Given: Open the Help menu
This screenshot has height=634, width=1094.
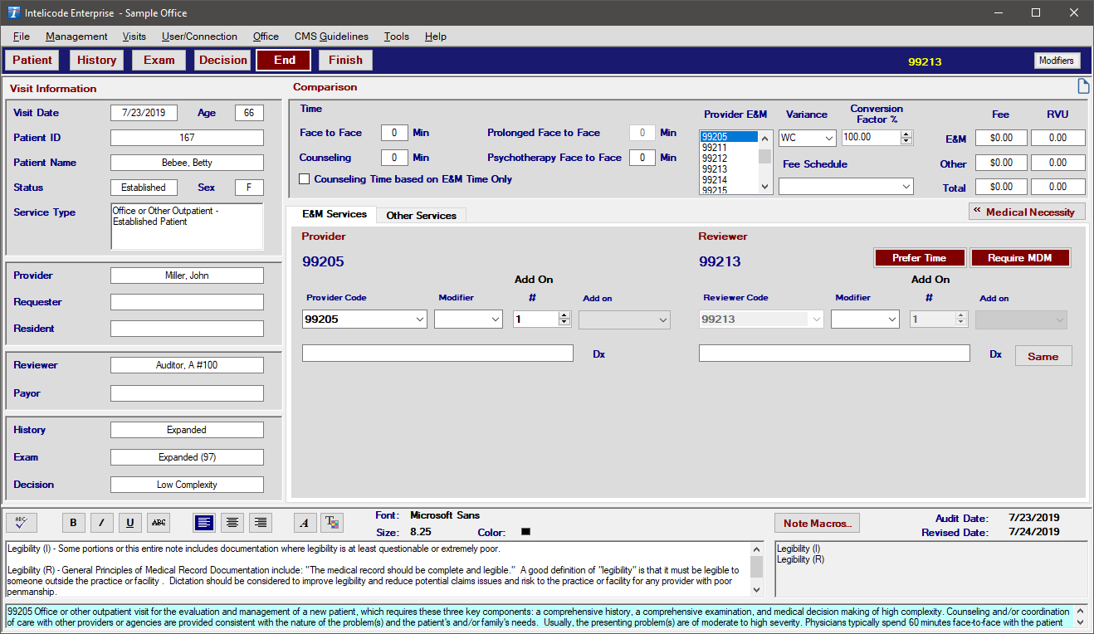Looking at the screenshot, I should (436, 37).
